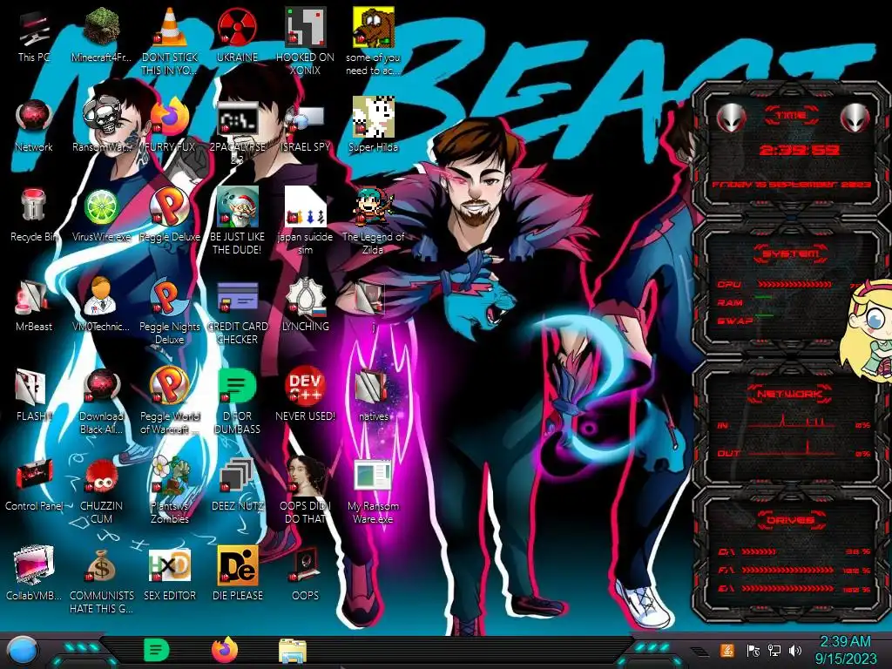Viewport: 892px width, 669px height.
Task: Open the CollabVMB... monitor icon
Action: (x=34, y=565)
